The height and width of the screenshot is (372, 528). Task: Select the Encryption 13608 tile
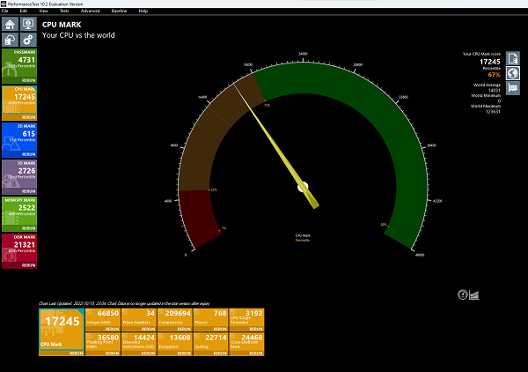(175, 342)
